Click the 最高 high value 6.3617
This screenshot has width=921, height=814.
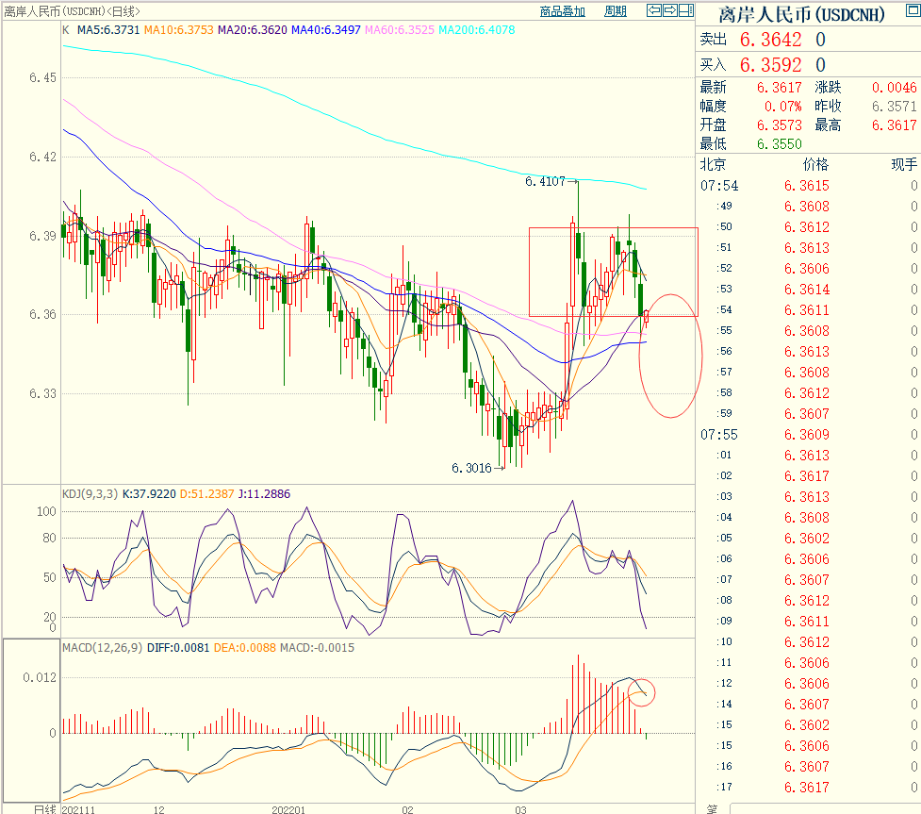pos(894,125)
